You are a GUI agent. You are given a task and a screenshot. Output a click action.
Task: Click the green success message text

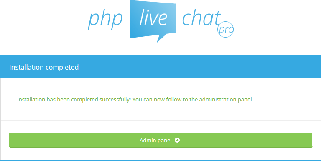point(135,100)
